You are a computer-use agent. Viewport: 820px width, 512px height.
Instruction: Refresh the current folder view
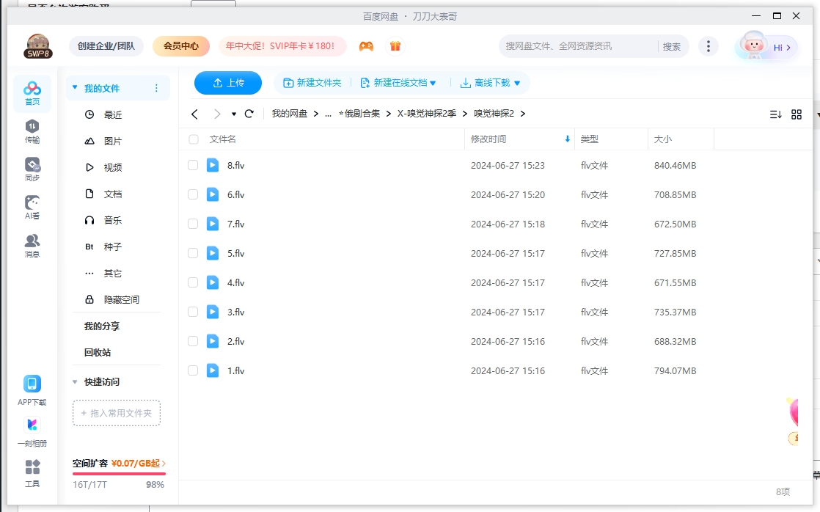pyautogui.click(x=248, y=114)
